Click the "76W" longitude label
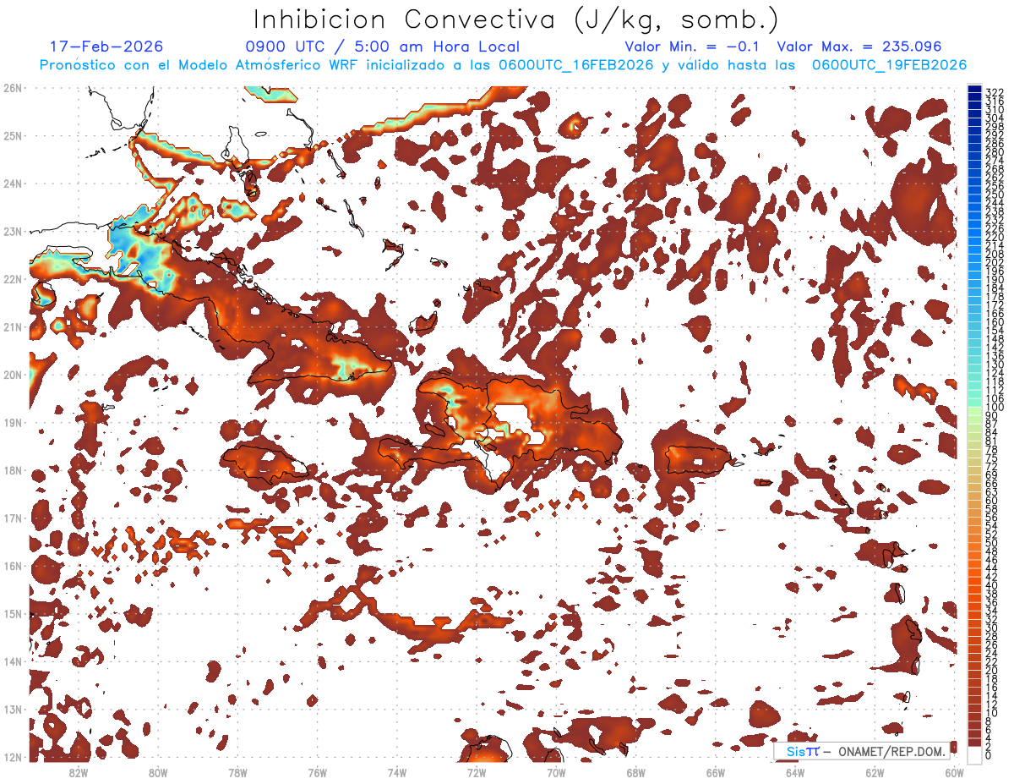 click(x=317, y=772)
